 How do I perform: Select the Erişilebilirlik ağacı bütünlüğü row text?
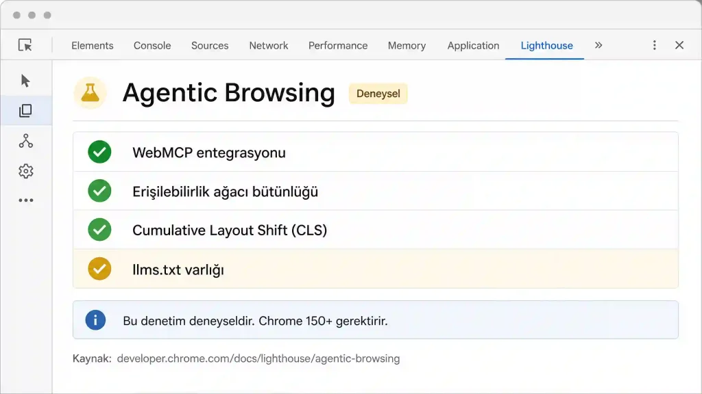[225, 192]
